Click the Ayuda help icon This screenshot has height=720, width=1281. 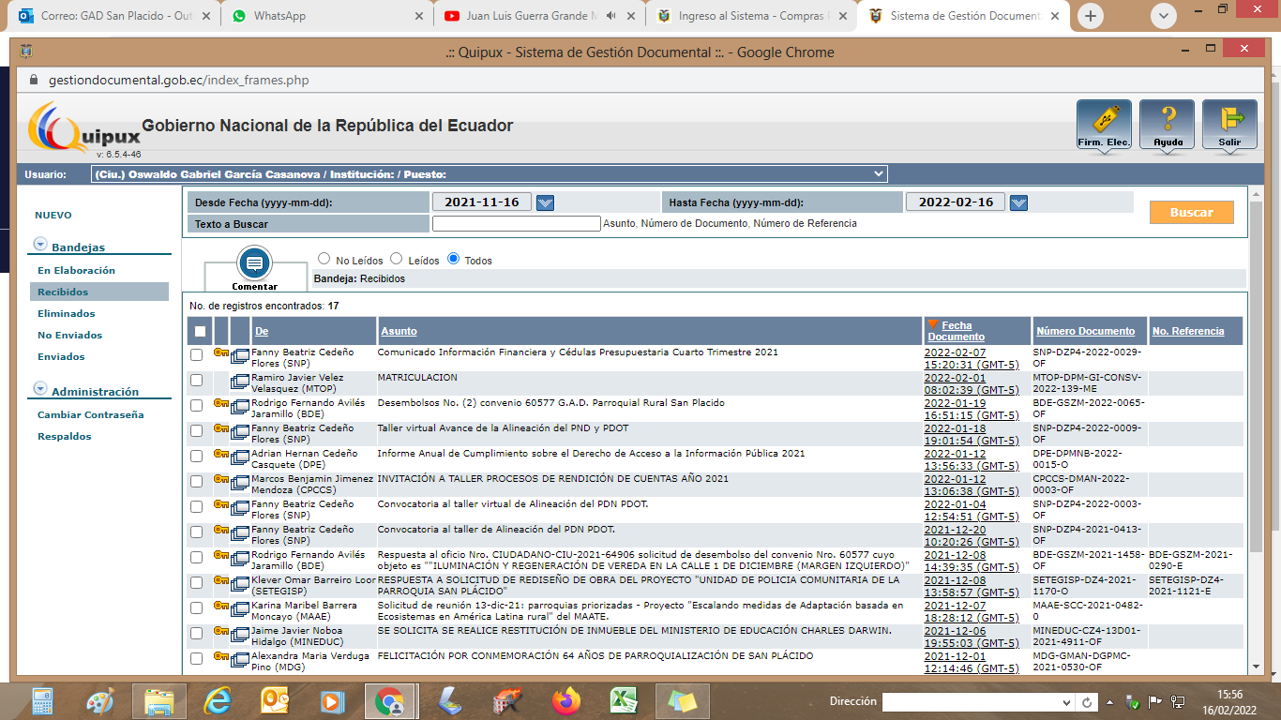point(1167,124)
